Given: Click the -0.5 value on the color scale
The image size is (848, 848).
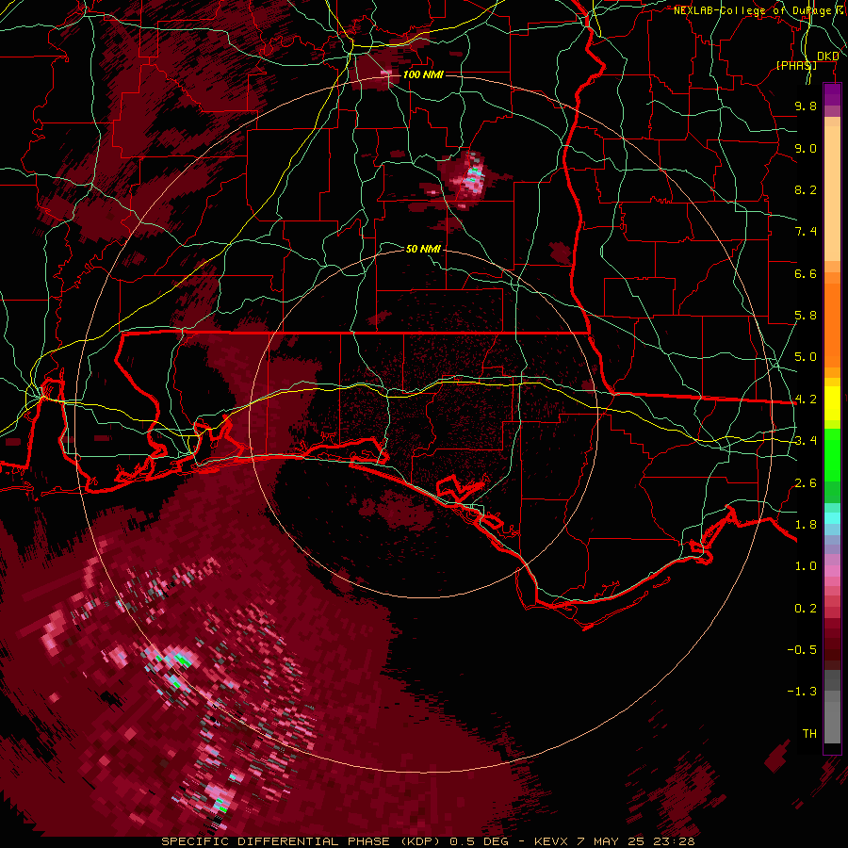Looking at the screenshot, I should coord(802,650).
